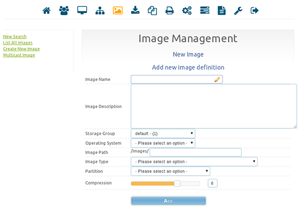The height and width of the screenshot is (219, 299).
Task: Go to the Home dashboard icon
Action: 47,10
